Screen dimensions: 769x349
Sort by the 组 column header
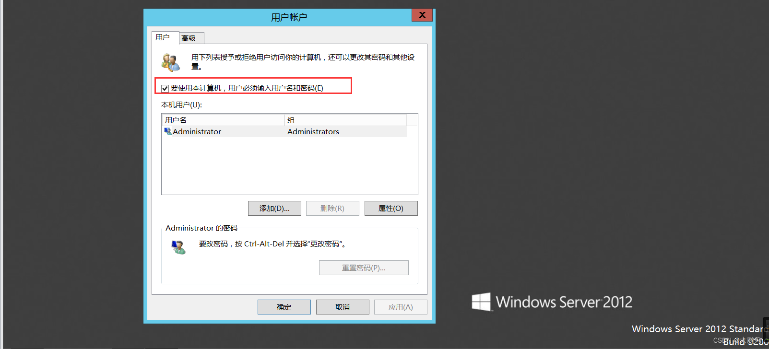click(345, 120)
